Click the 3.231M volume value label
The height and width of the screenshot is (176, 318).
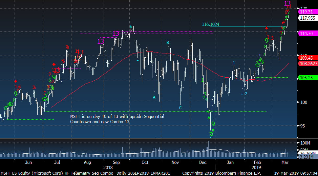tap(307, 157)
